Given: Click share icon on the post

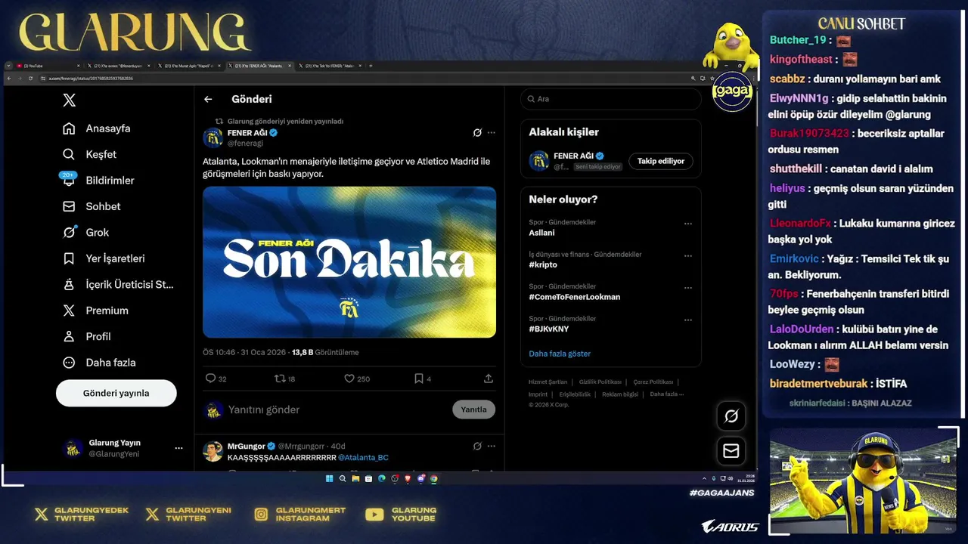Looking at the screenshot, I should pos(489,379).
